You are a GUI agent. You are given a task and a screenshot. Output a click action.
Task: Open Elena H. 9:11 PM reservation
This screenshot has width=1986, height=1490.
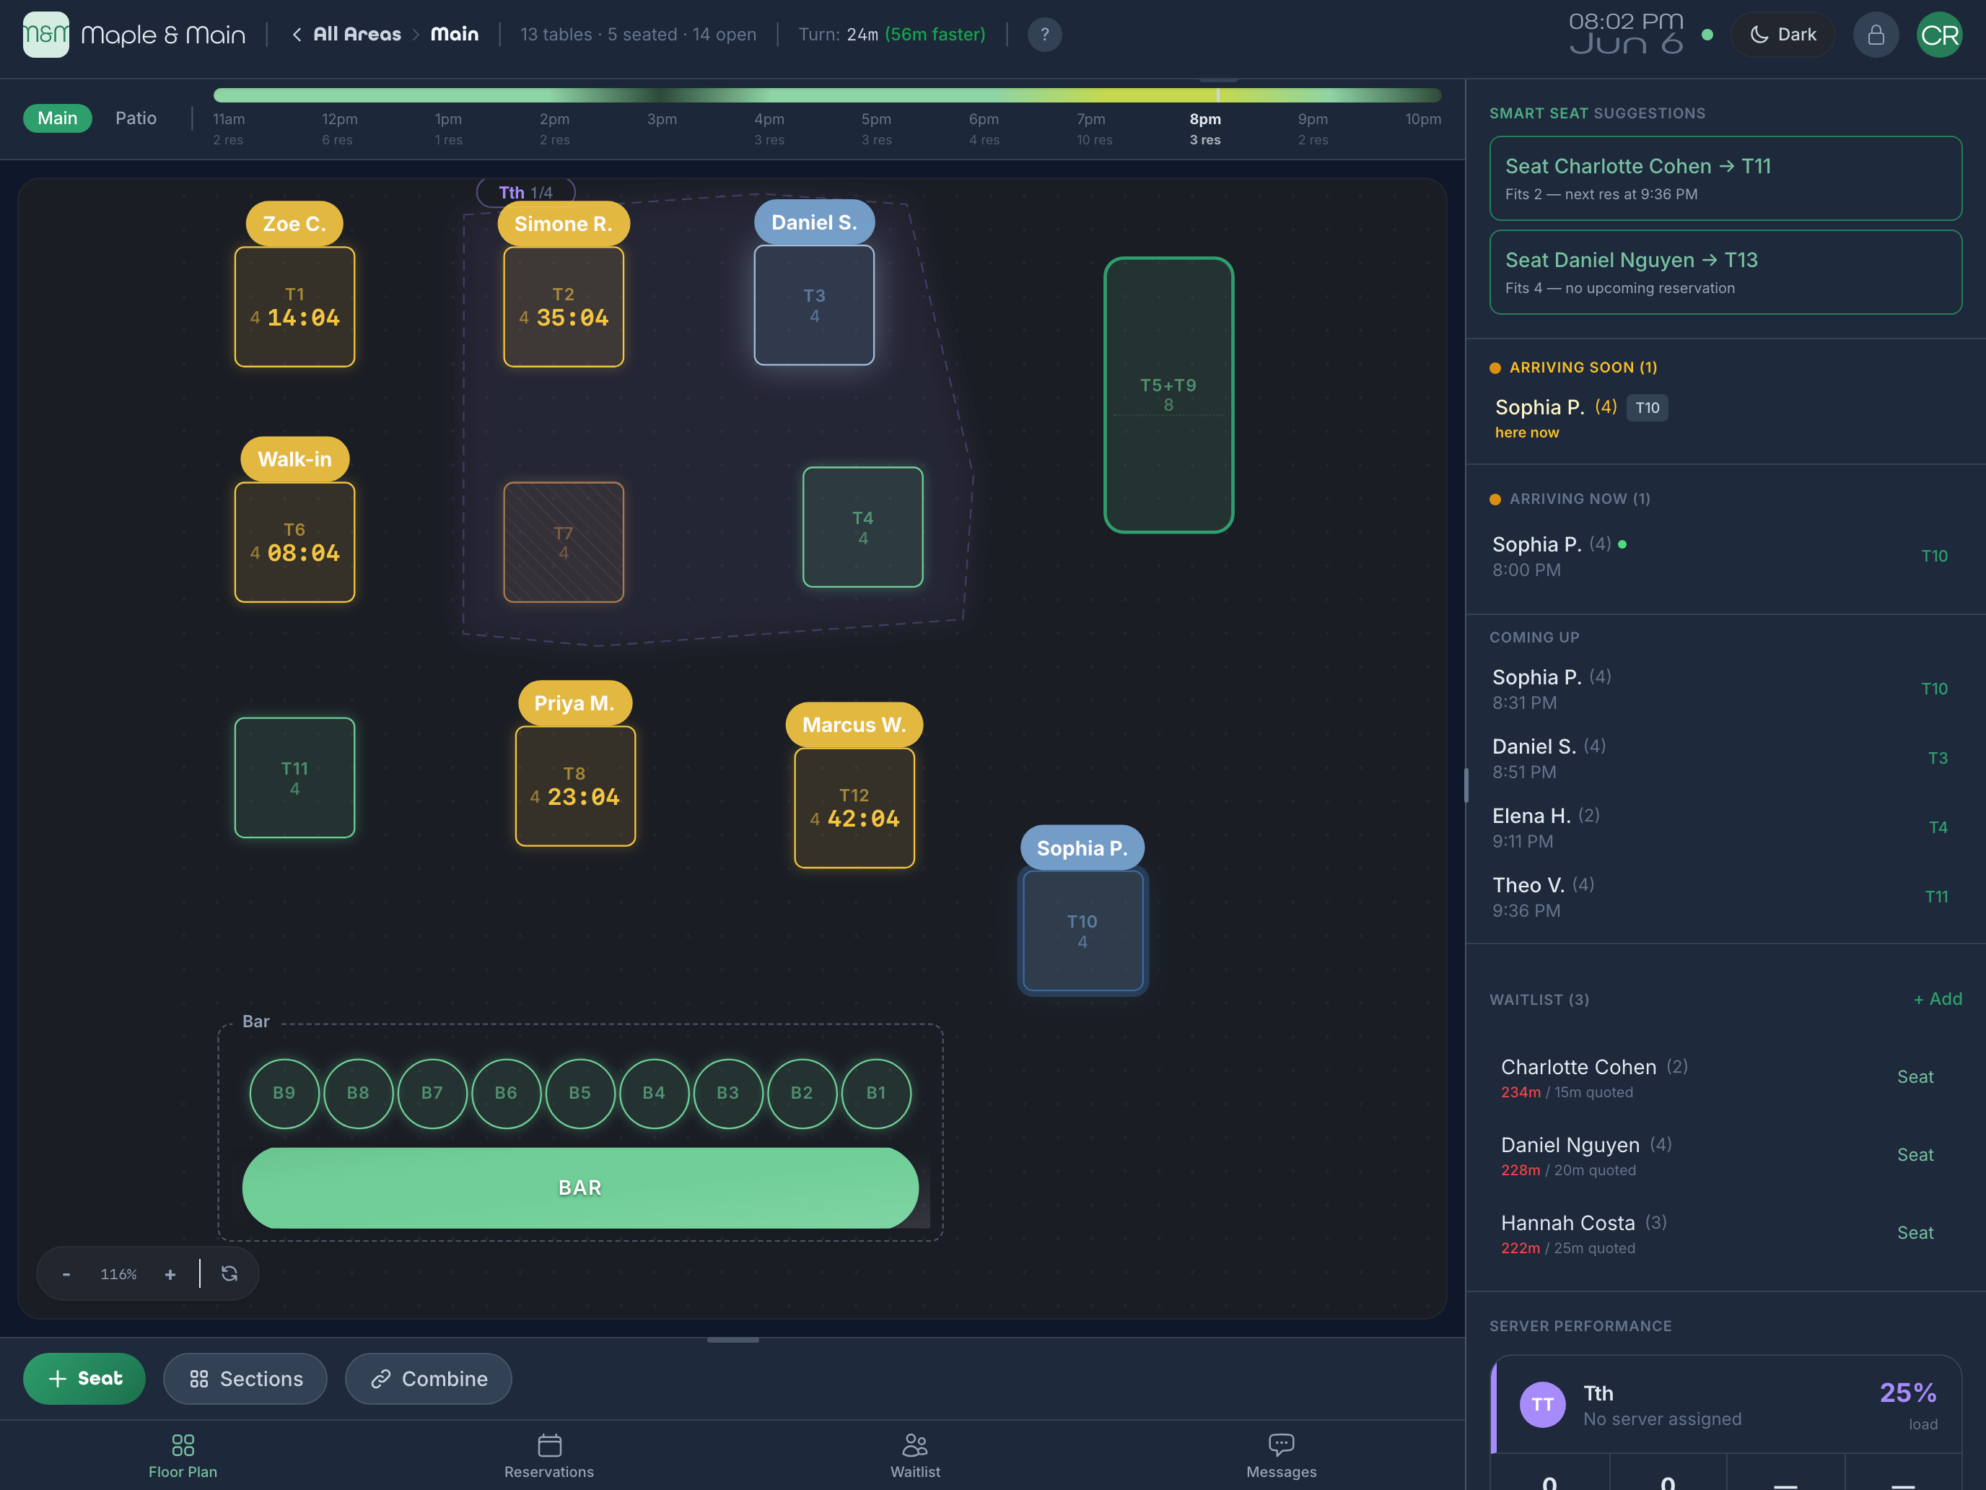(1725, 827)
